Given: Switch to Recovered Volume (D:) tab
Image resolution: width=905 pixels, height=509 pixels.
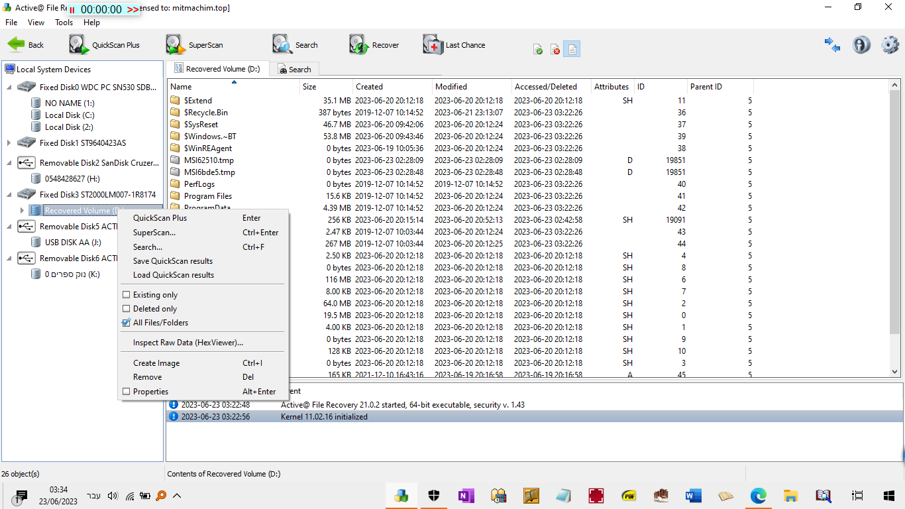Looking at the screenshot, I should (217, 69).
